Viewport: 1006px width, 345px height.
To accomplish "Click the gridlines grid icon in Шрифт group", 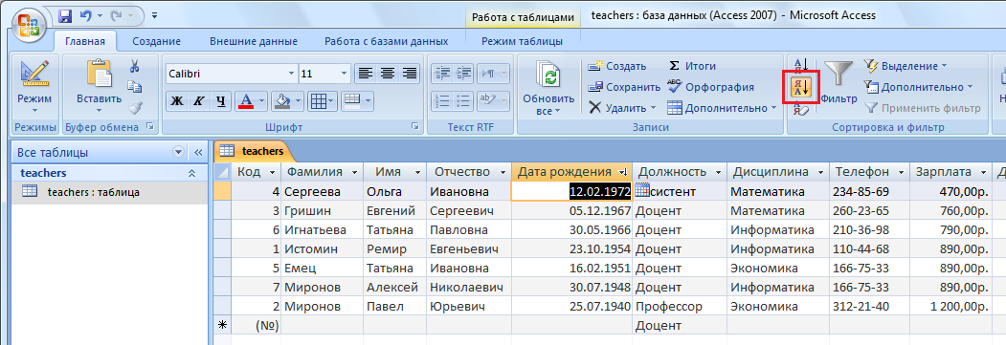I will coord(318,100).
